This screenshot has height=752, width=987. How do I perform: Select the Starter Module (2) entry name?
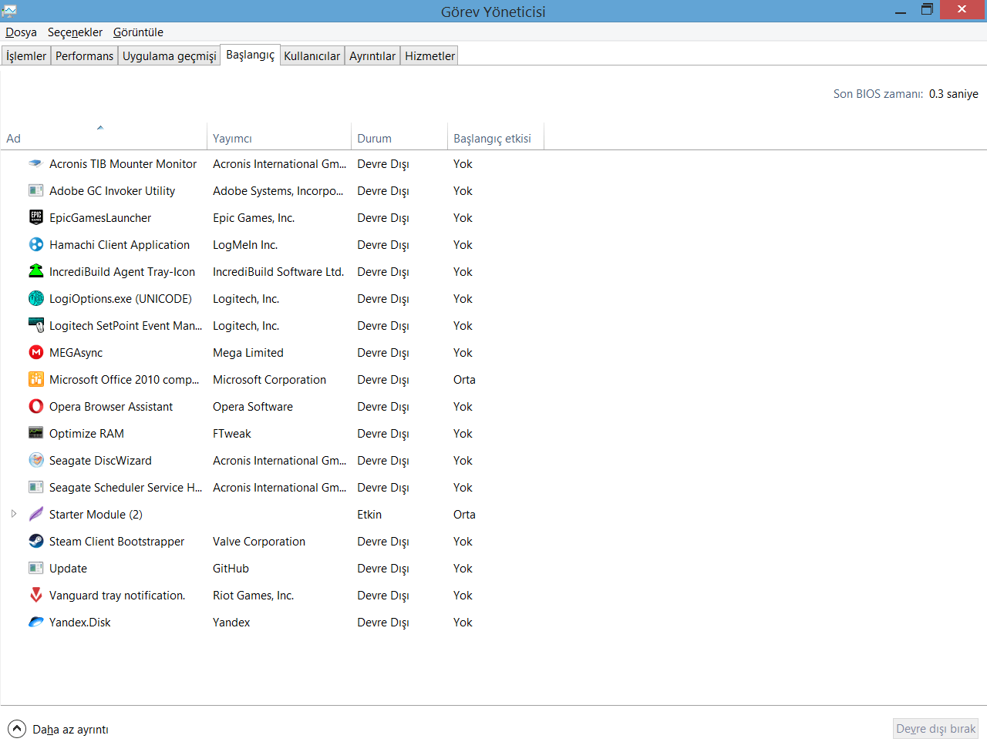click(x=96, y=515)
